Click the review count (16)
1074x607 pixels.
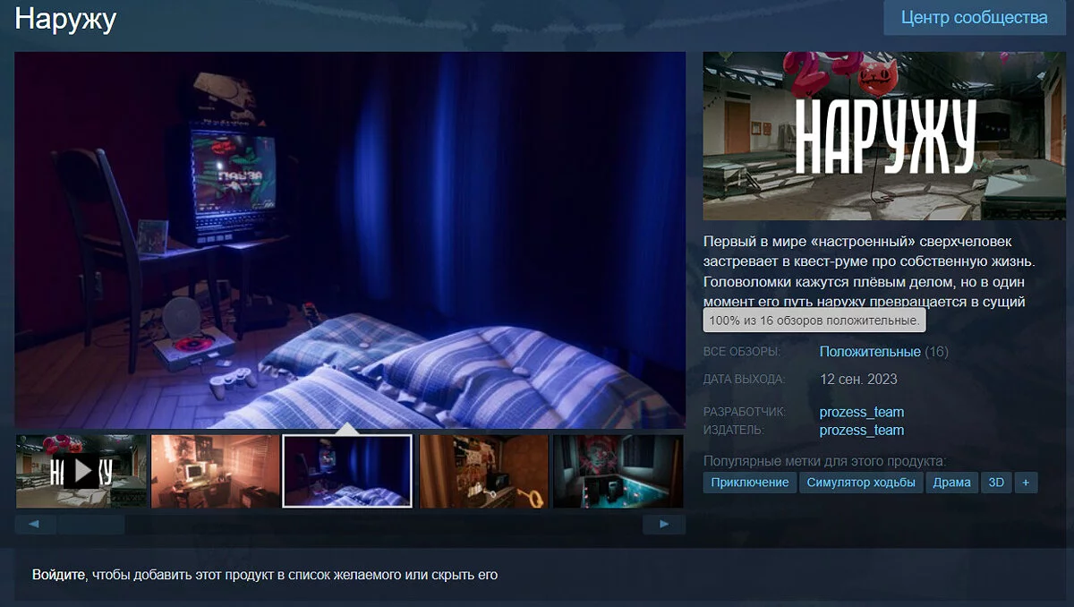click(936, 351)
